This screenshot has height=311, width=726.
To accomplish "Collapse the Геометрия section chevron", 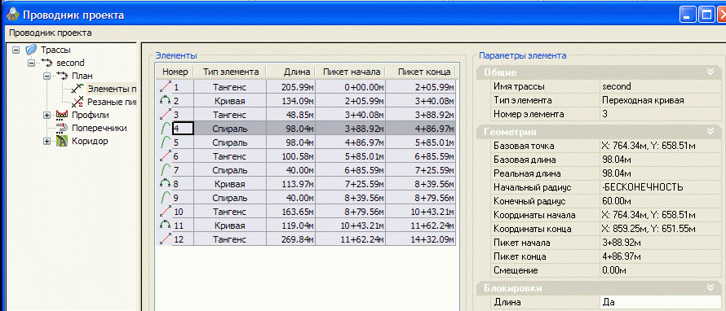I will click(711, 132).
